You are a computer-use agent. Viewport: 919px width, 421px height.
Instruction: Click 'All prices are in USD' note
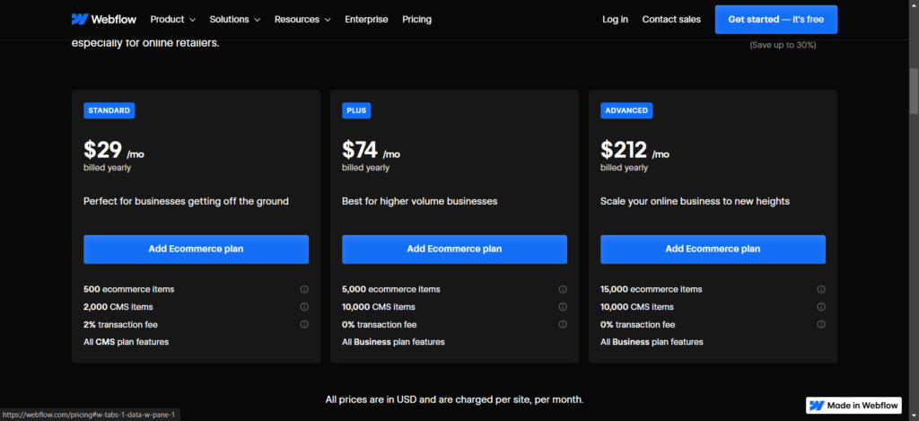coord(454,399)
